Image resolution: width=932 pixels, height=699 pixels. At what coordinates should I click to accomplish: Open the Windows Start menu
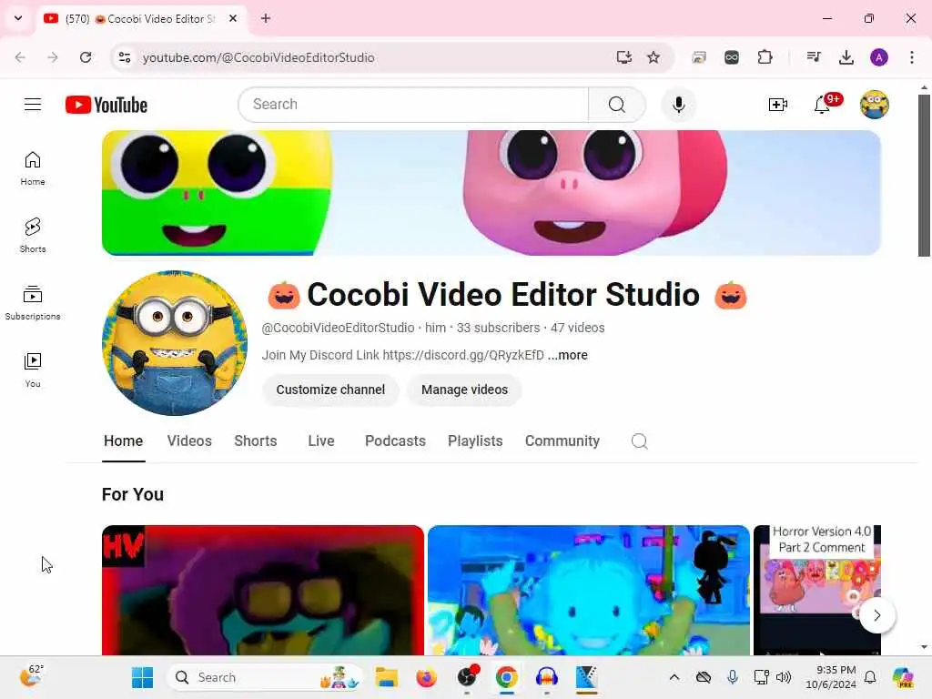[x=142, y=677]
